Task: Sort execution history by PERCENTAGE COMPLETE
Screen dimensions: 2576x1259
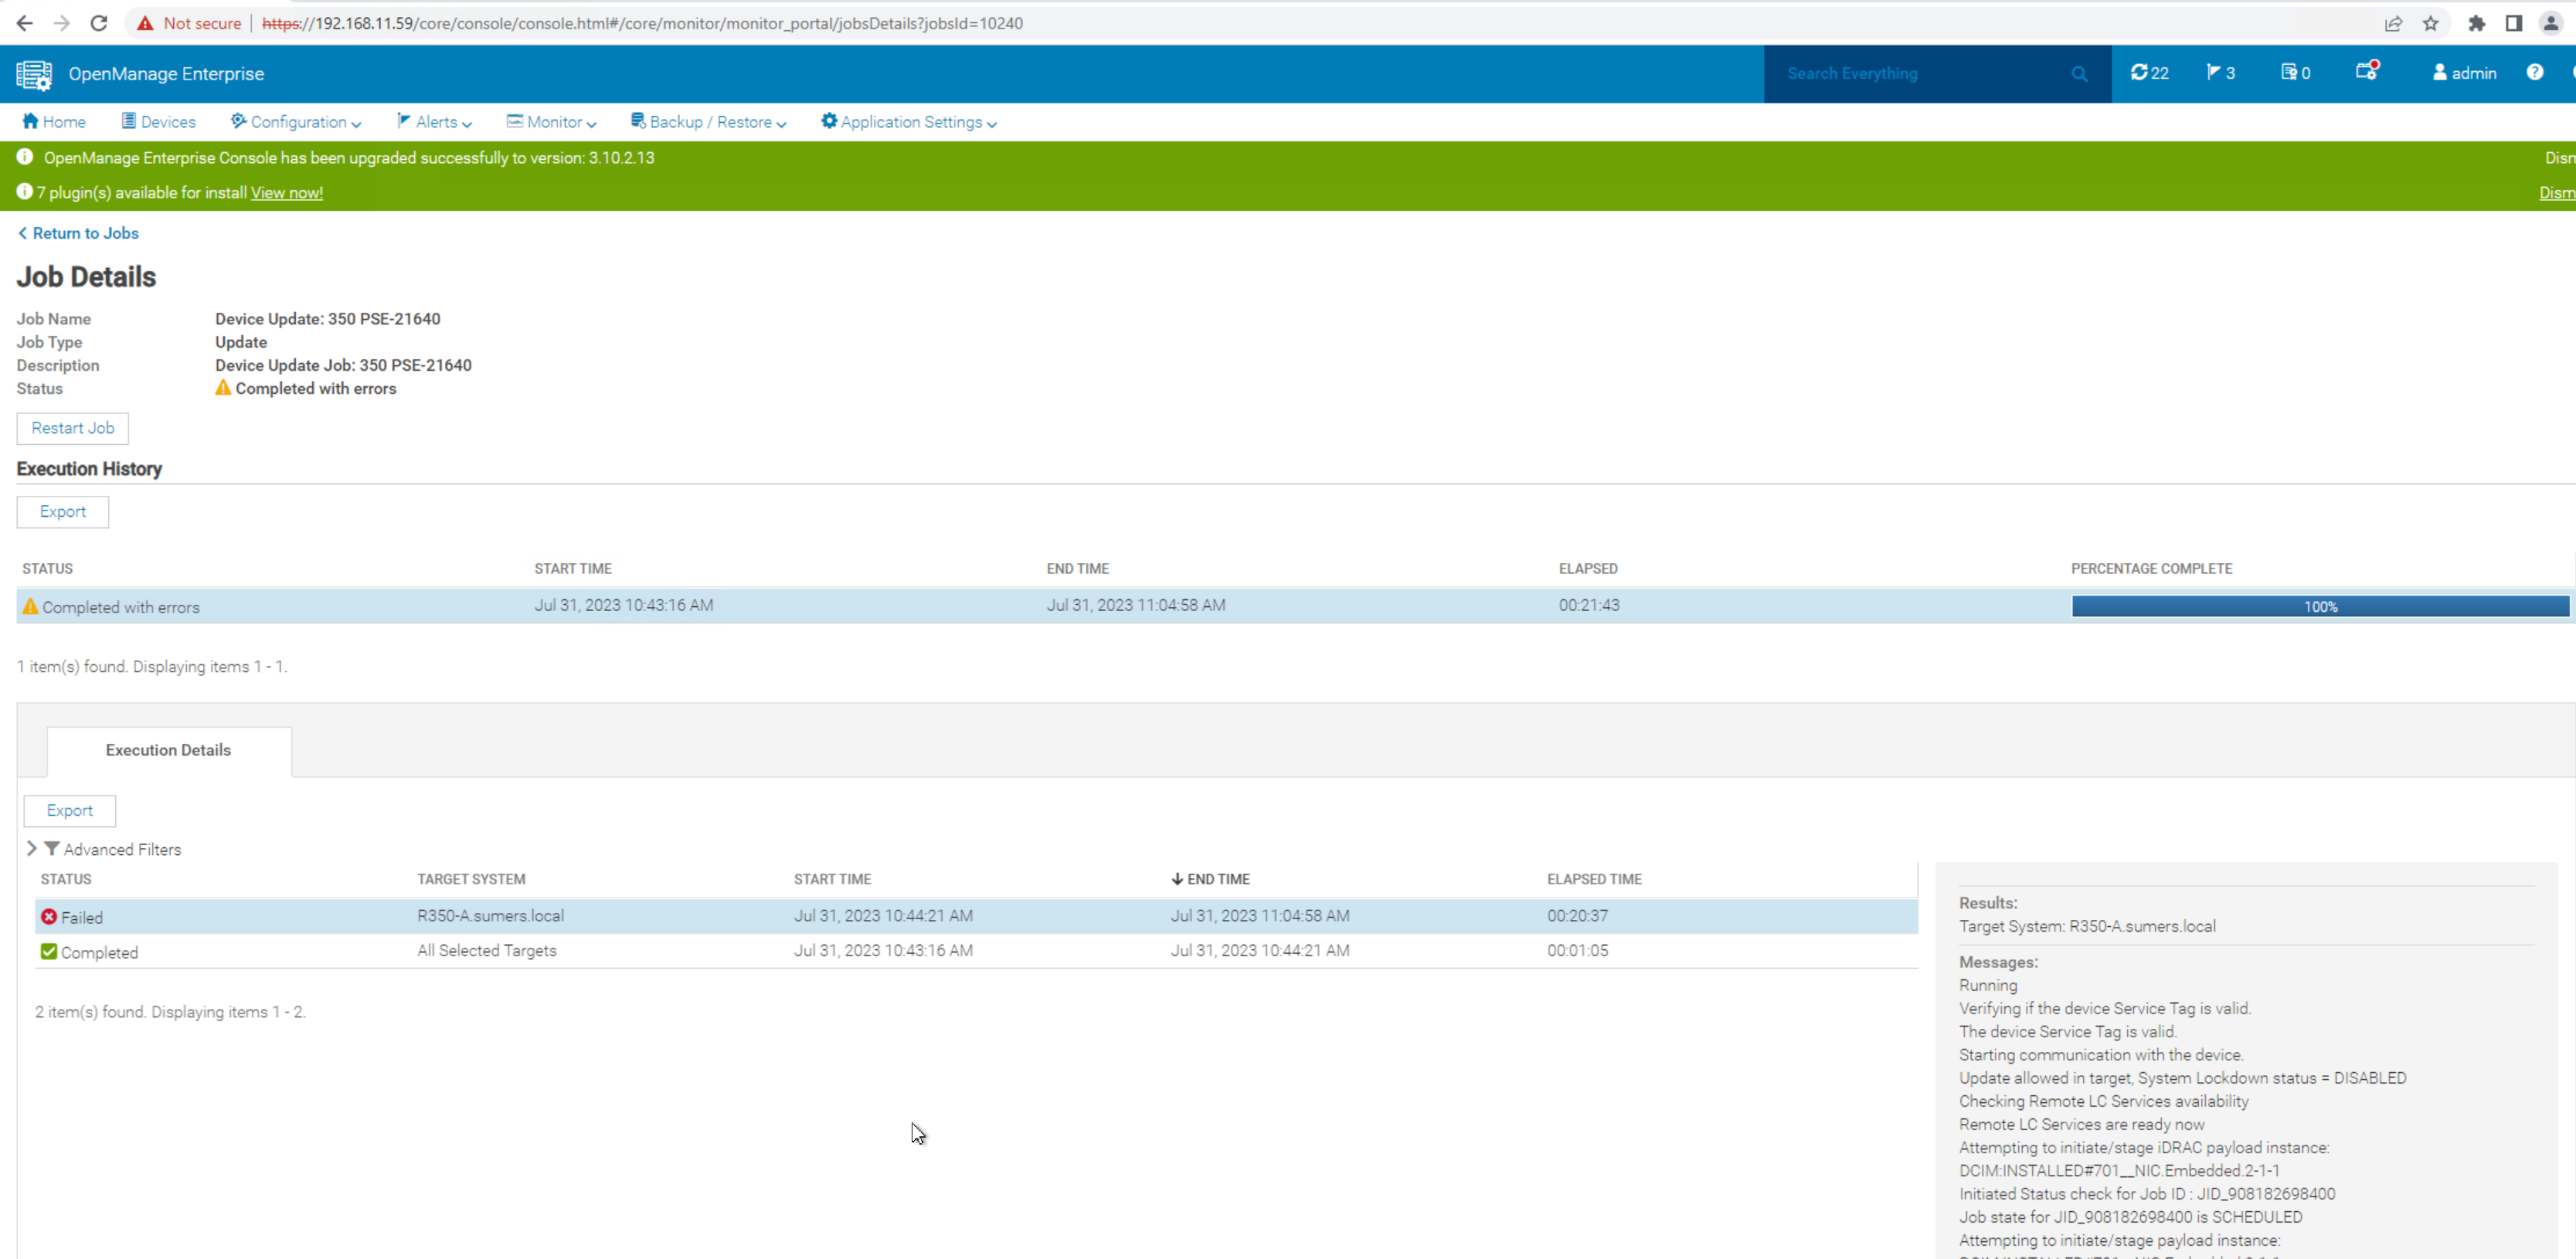Action: tap(2151, 568)
